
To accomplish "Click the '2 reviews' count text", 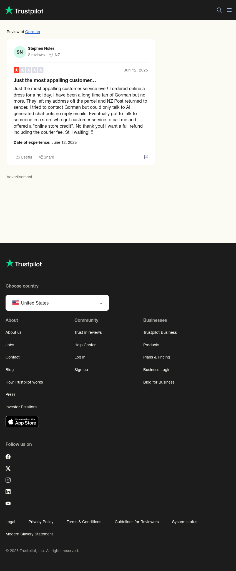I will coord(36,55).
